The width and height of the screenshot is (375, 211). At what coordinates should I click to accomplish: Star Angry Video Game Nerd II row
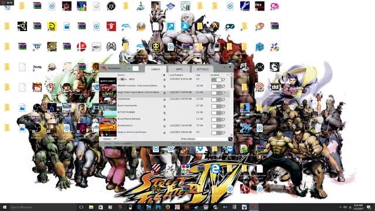[164, 93]
